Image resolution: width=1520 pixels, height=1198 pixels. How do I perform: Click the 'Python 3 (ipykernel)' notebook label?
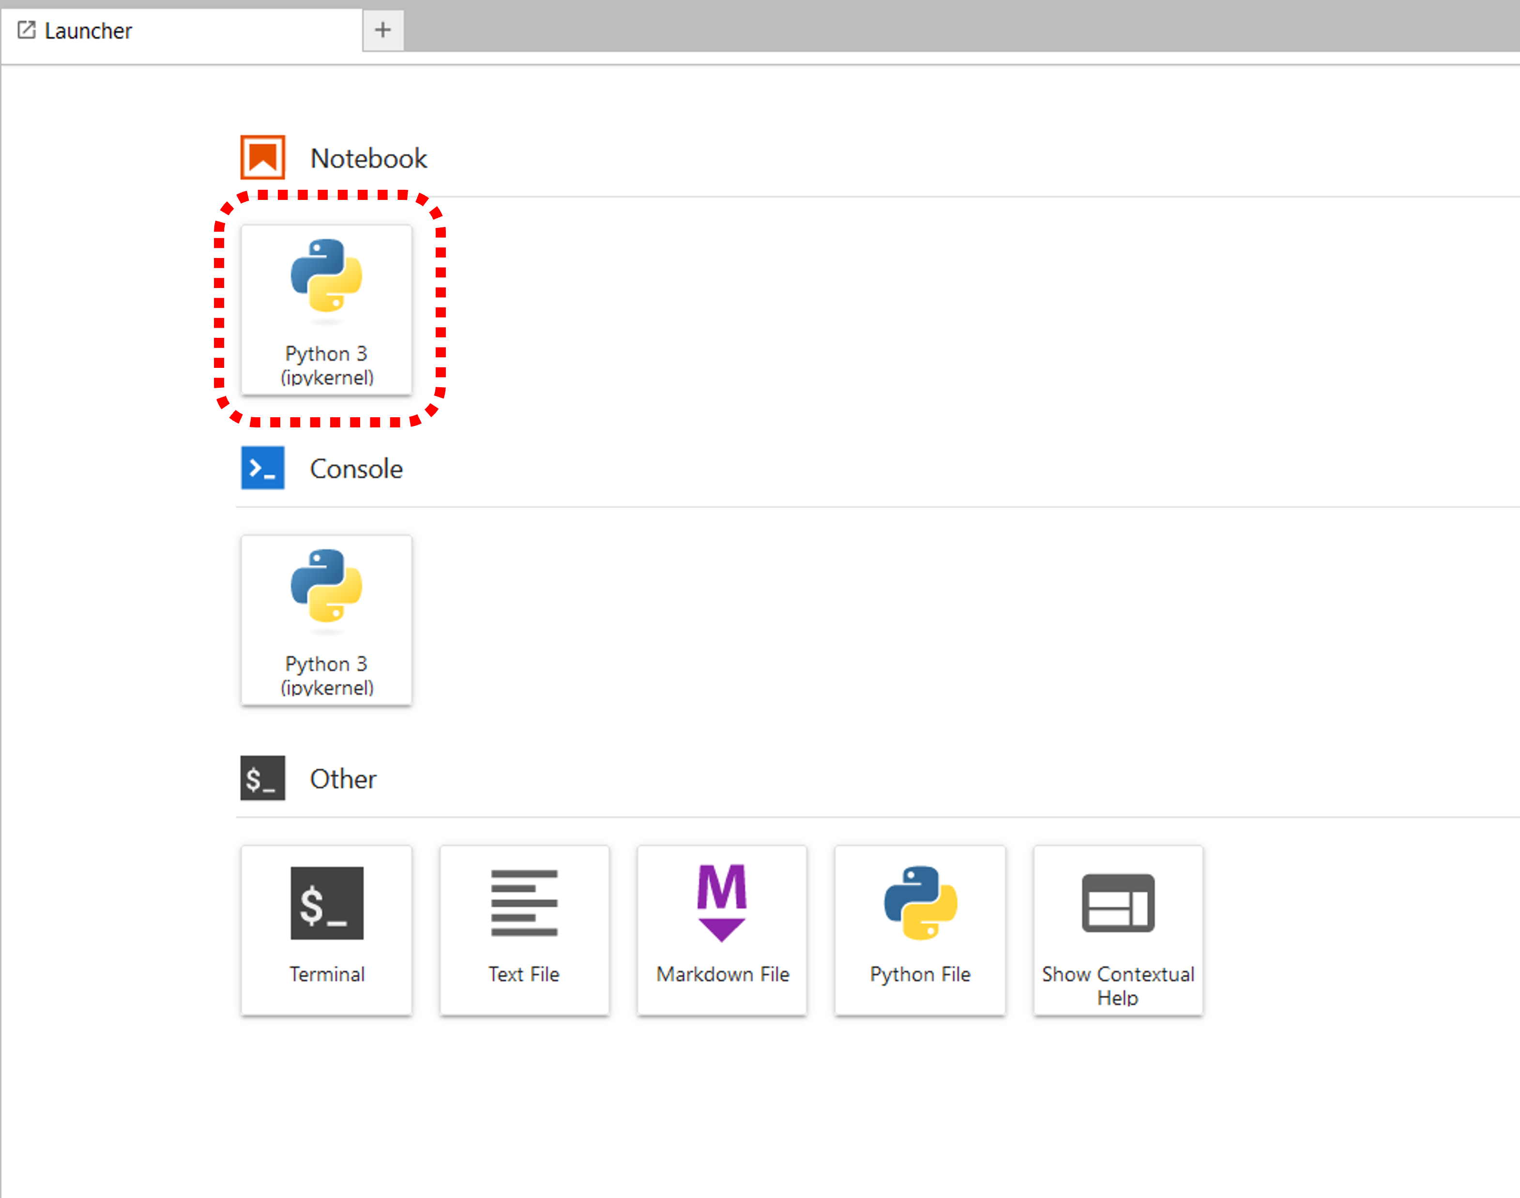tap(326, 365)
